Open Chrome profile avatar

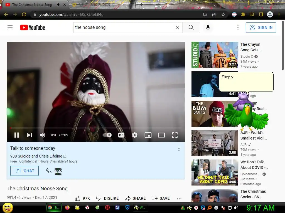pos(270,14)
